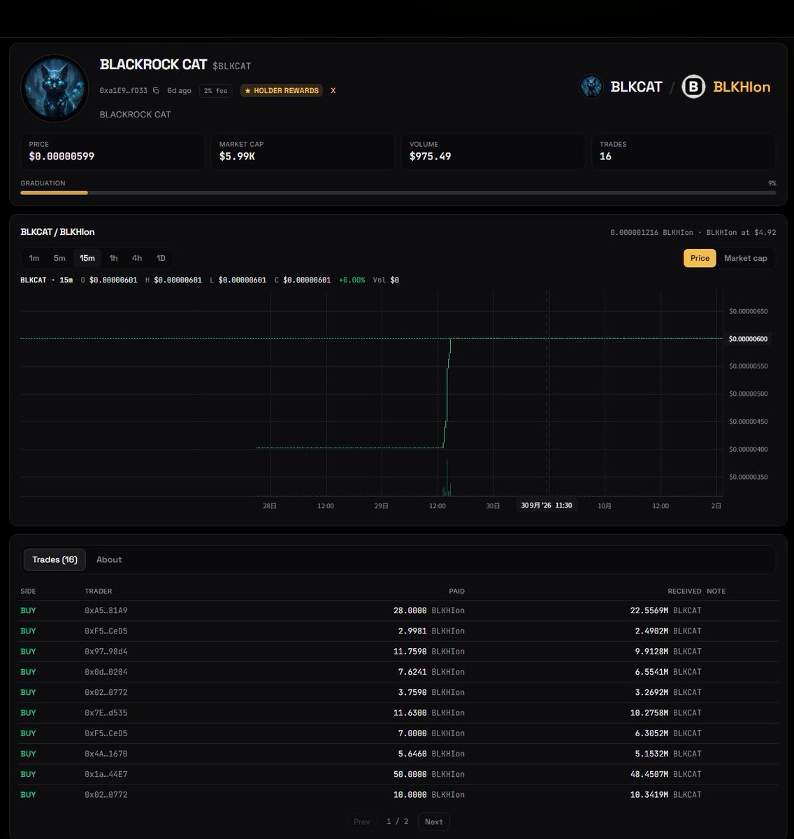Click the Prev pagination button
The width and height of the screenshot is (794, 839).
tap(362, 822)
